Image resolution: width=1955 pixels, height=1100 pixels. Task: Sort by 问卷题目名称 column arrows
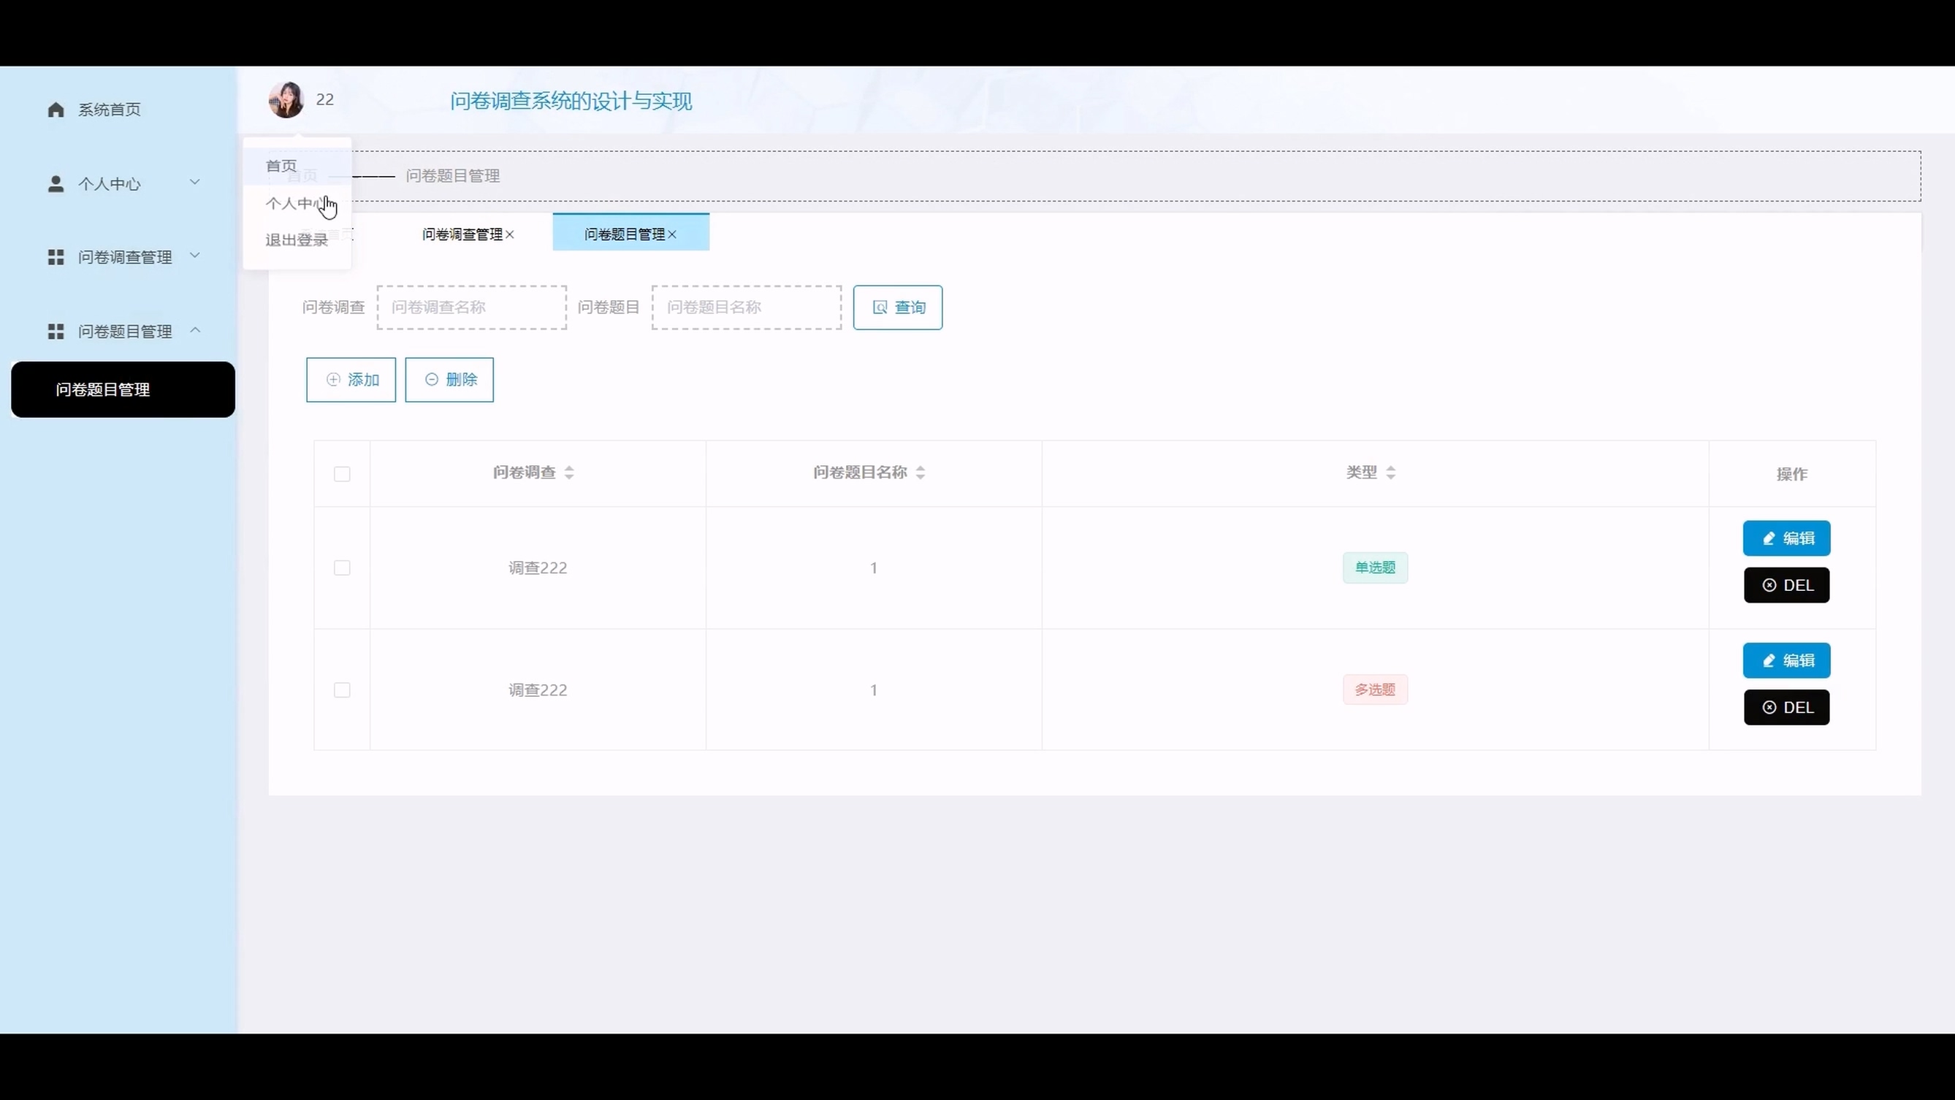click(921, 473)
